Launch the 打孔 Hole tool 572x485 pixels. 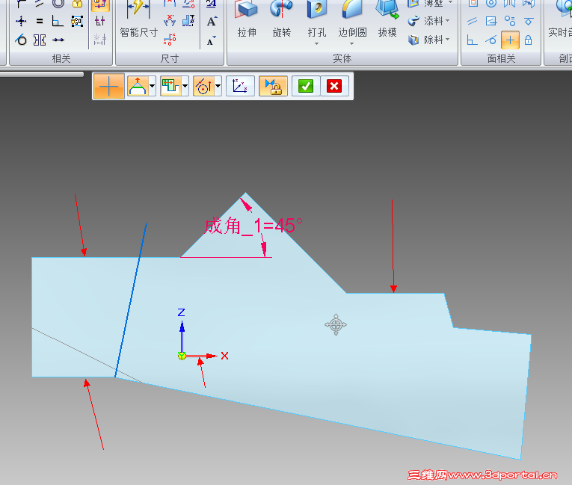pos(316,20)
